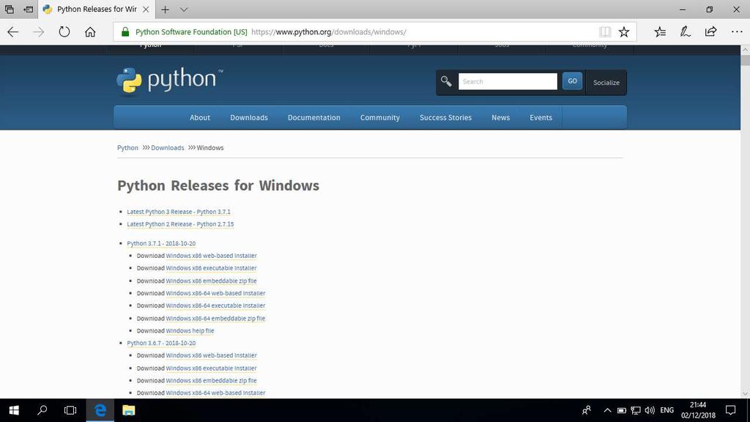Image resolution: width=750 pixels, height=422 pixels.
Task: Open the browser home page
Action: coord(90,32)
